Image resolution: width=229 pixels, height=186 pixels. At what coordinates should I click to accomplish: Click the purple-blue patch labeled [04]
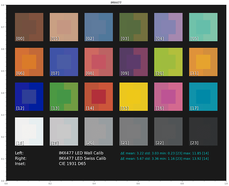click(168, 27)
